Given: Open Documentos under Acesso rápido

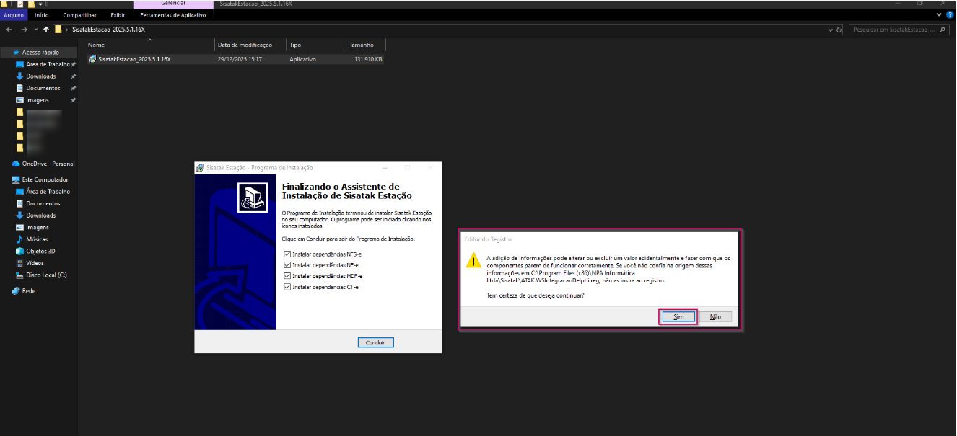Looking at the screenshot, I should 43,88.
